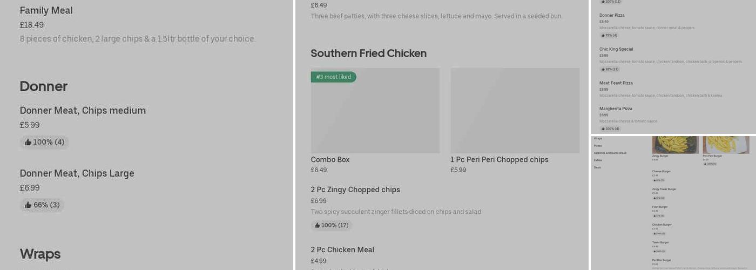Click the #3 most liked badge
Screen dimensions: 756x270
pos(333,77)
